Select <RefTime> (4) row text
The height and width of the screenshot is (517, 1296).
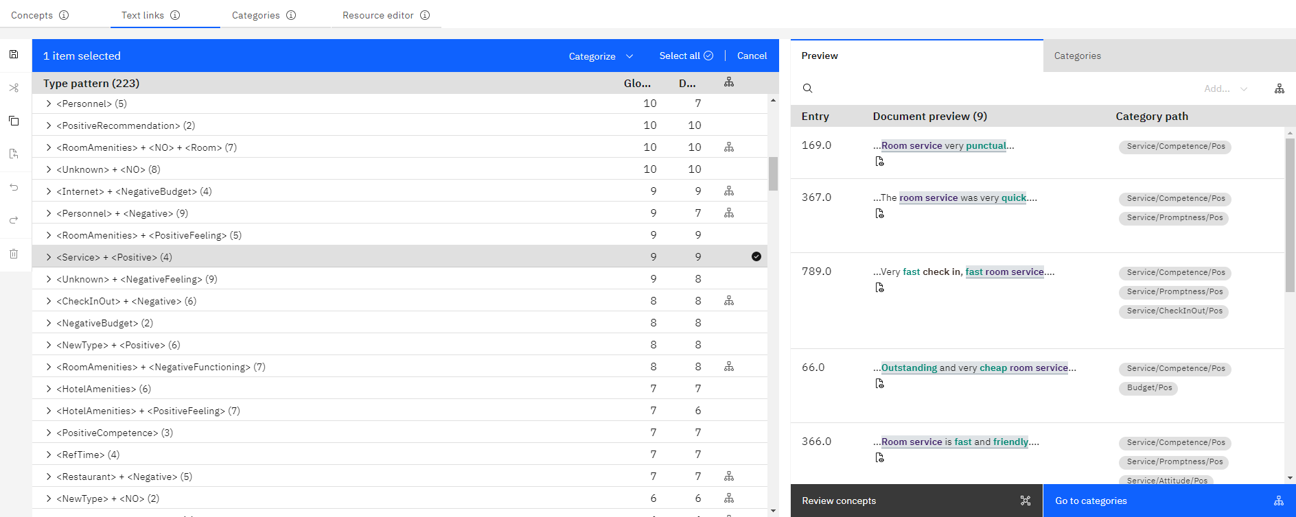click(x=88, y=455)
